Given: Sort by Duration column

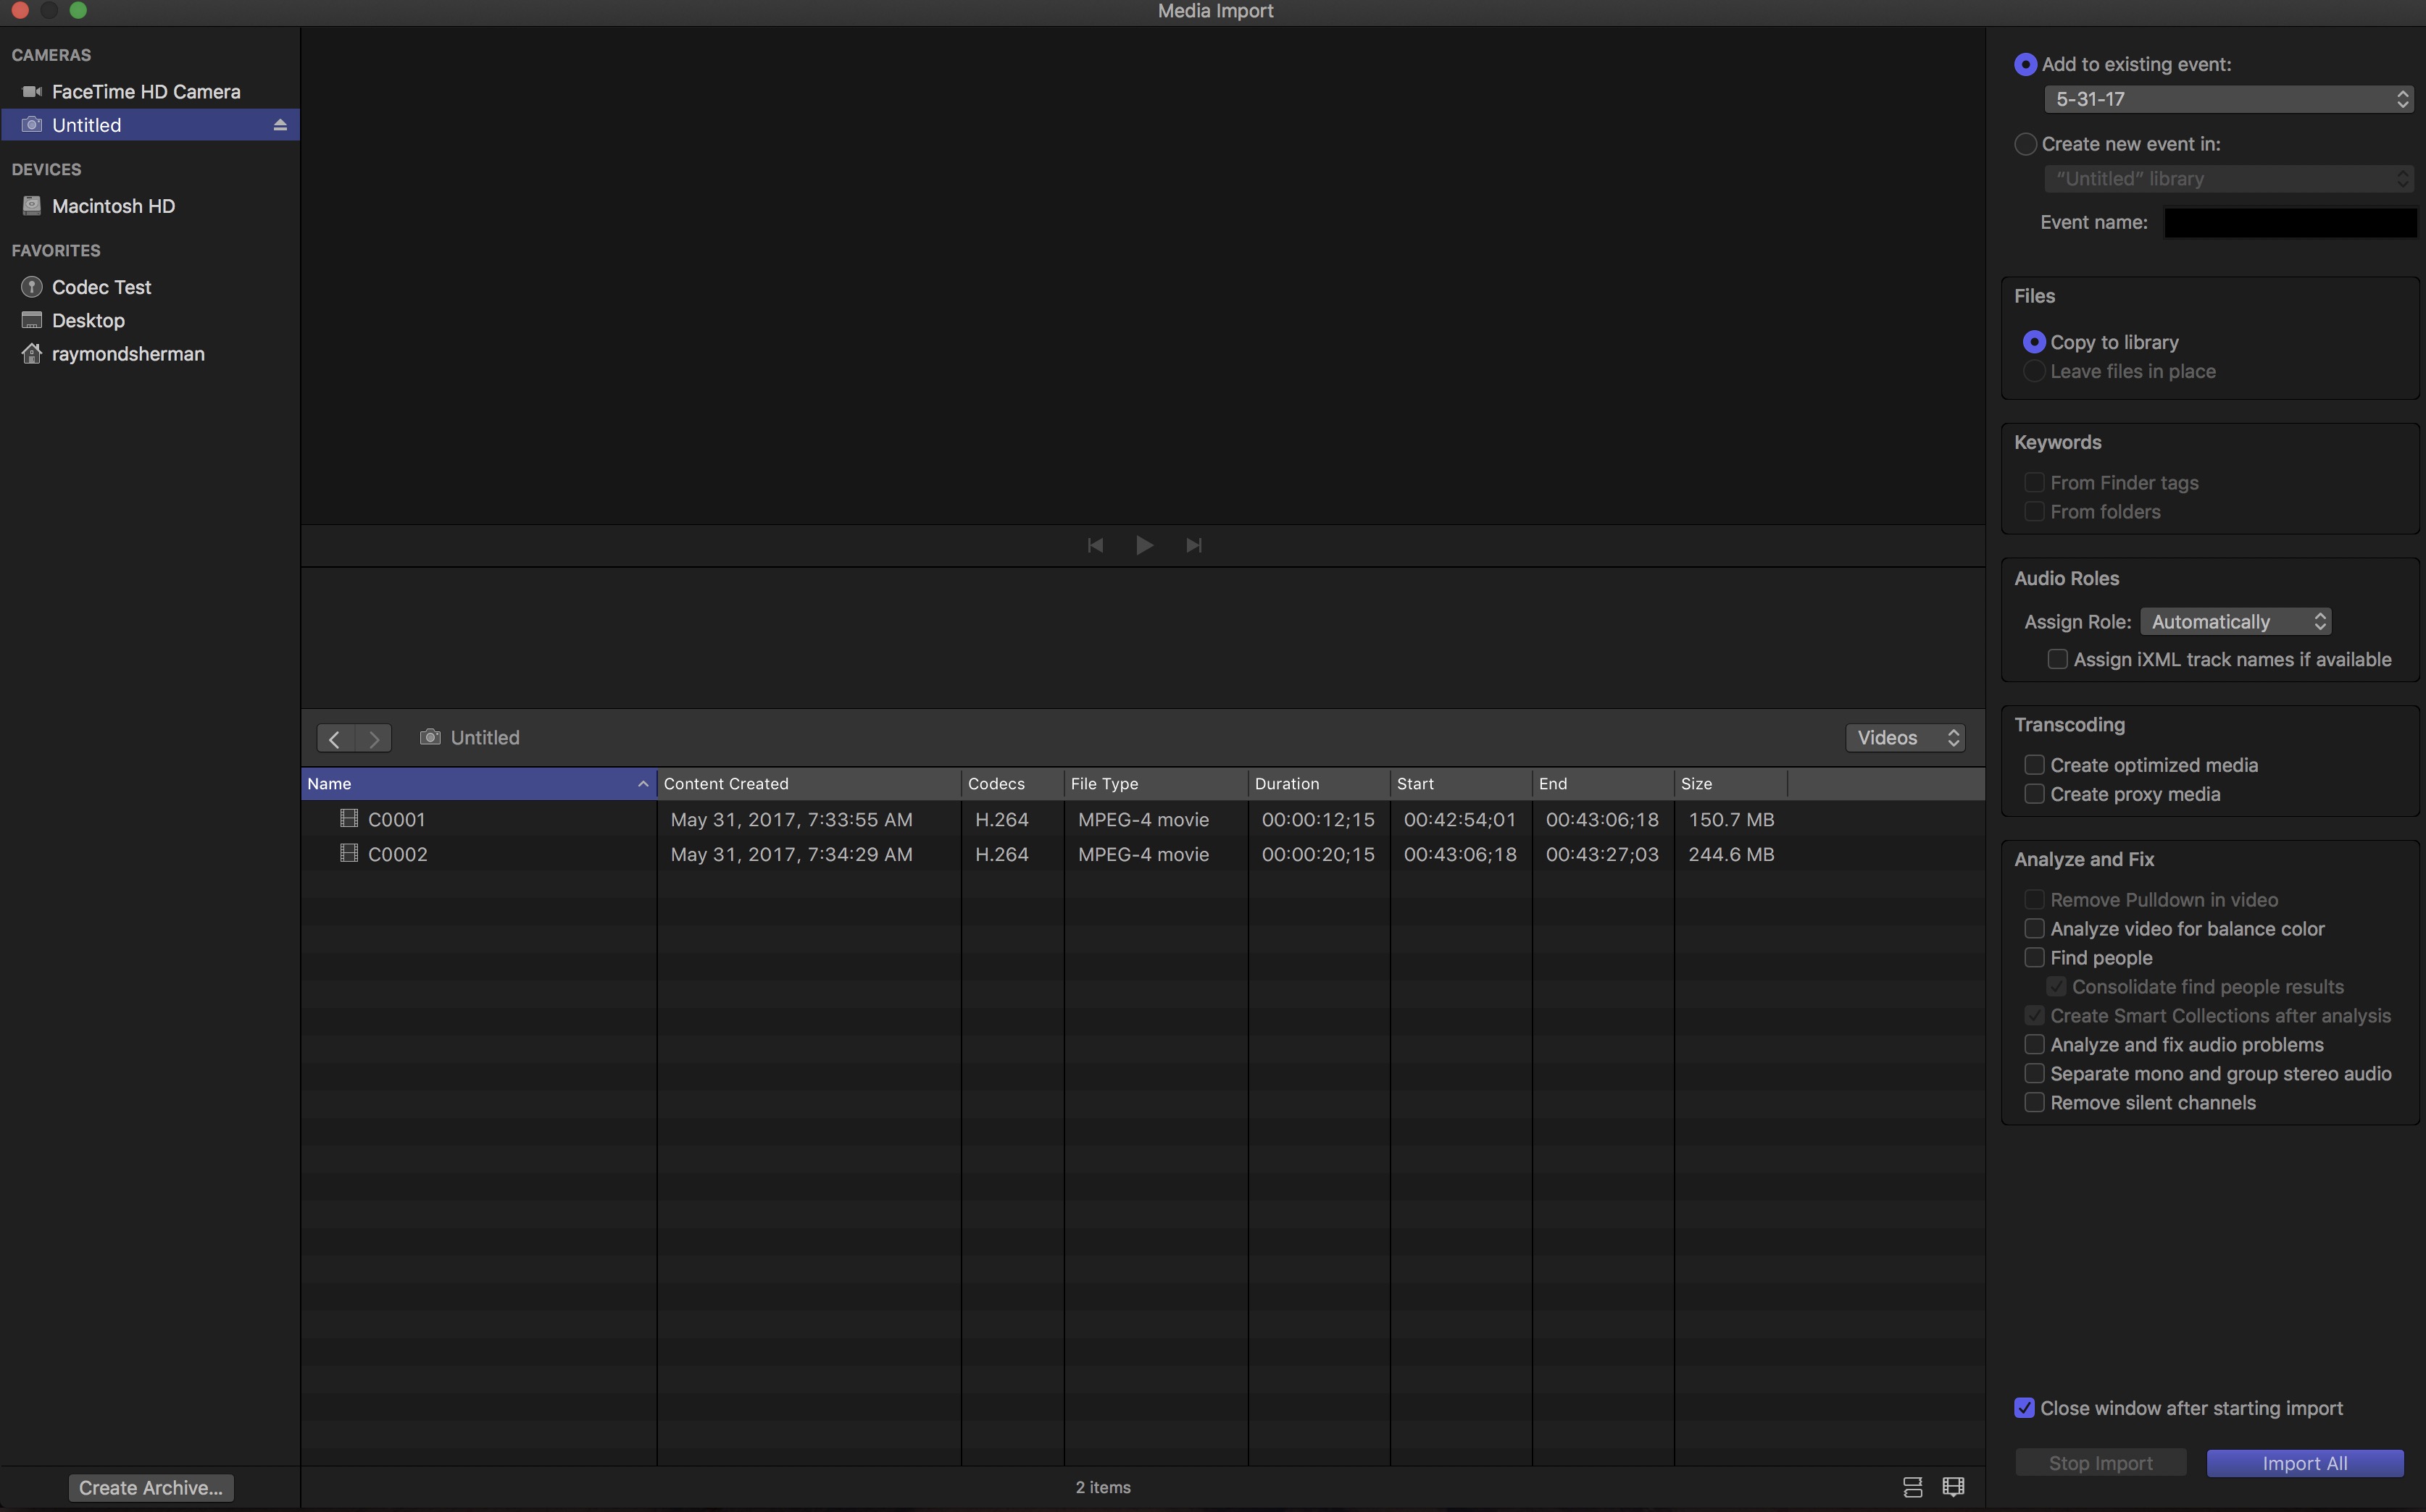Looking at the screenshot, I should point(1319,784).
